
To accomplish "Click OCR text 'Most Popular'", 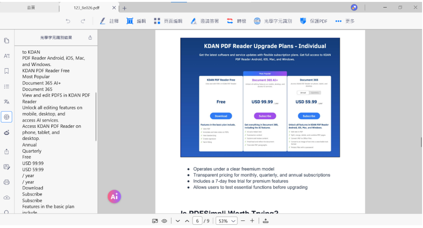I will pyautogui.click(x=36, y=77).
